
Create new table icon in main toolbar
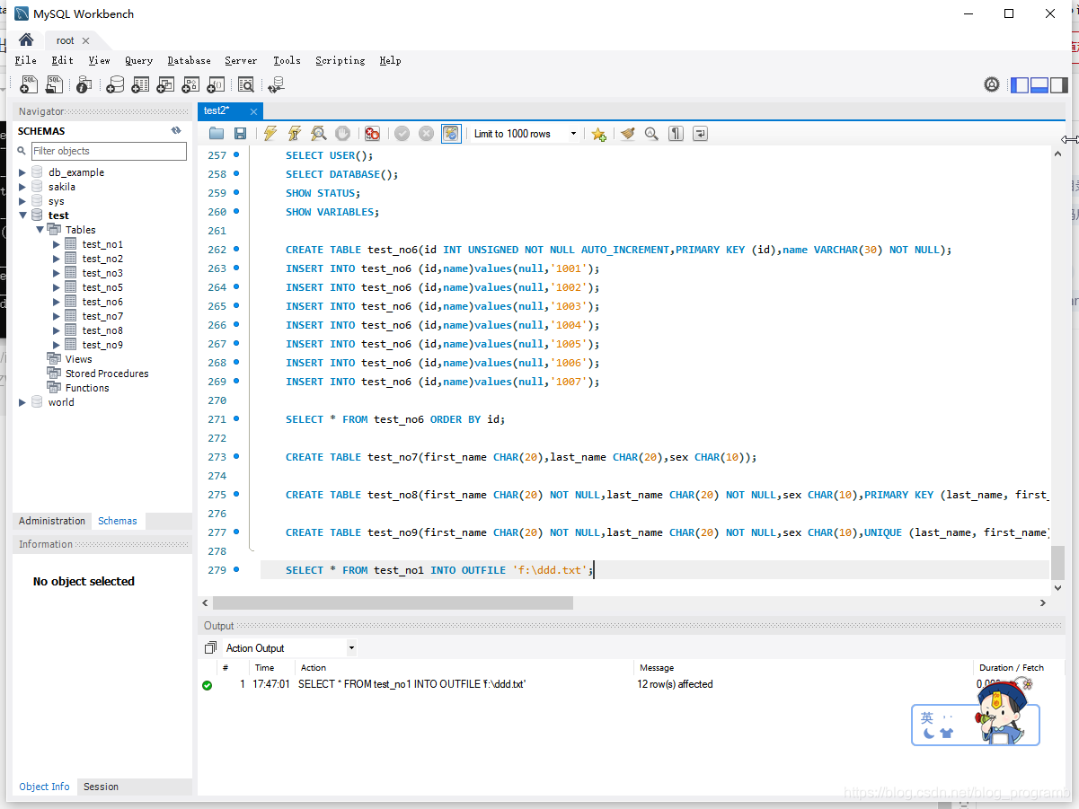pos(140,84)
